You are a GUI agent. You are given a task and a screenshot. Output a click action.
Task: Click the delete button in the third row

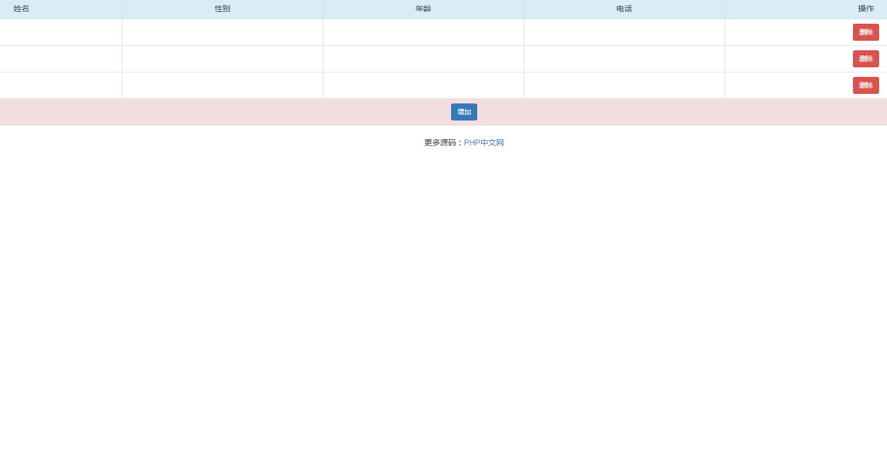[x=865, y=85]
